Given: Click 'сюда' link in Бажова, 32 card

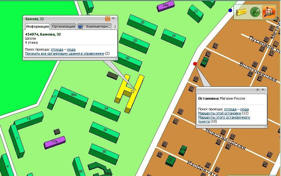Looking at the screenshot, I should click(x=71, y=49).
